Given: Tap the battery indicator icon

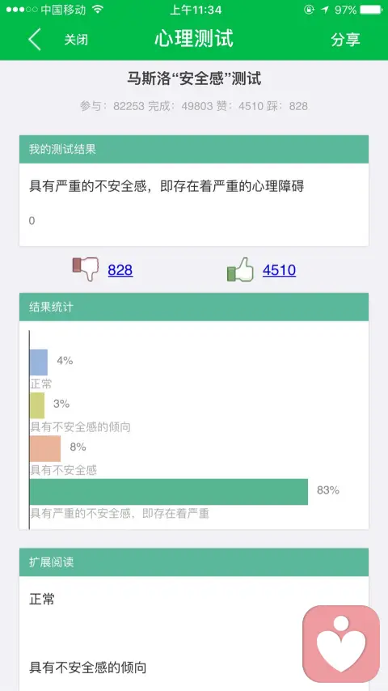Looking at the screenshot, I should 371,9.
